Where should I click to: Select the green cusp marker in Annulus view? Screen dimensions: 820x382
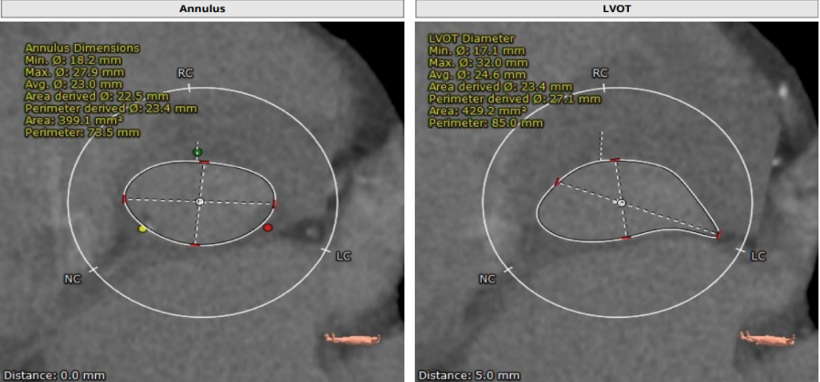pos(197,153)
